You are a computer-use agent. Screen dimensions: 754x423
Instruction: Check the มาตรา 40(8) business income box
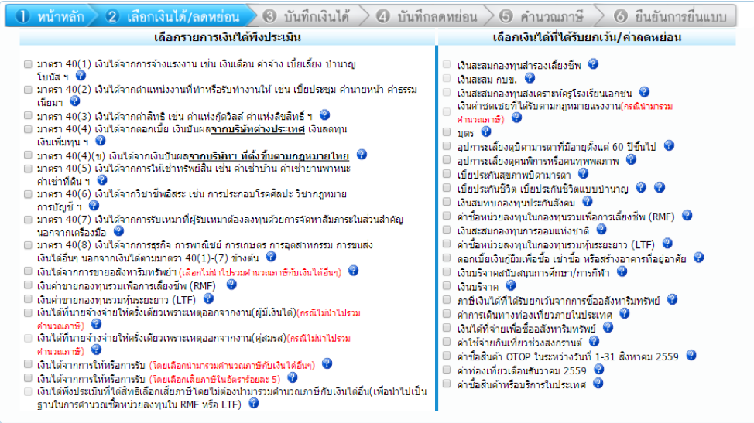pos(28,245)
